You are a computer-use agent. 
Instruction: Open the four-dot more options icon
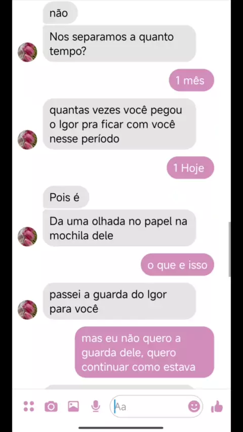pos(29,406)
